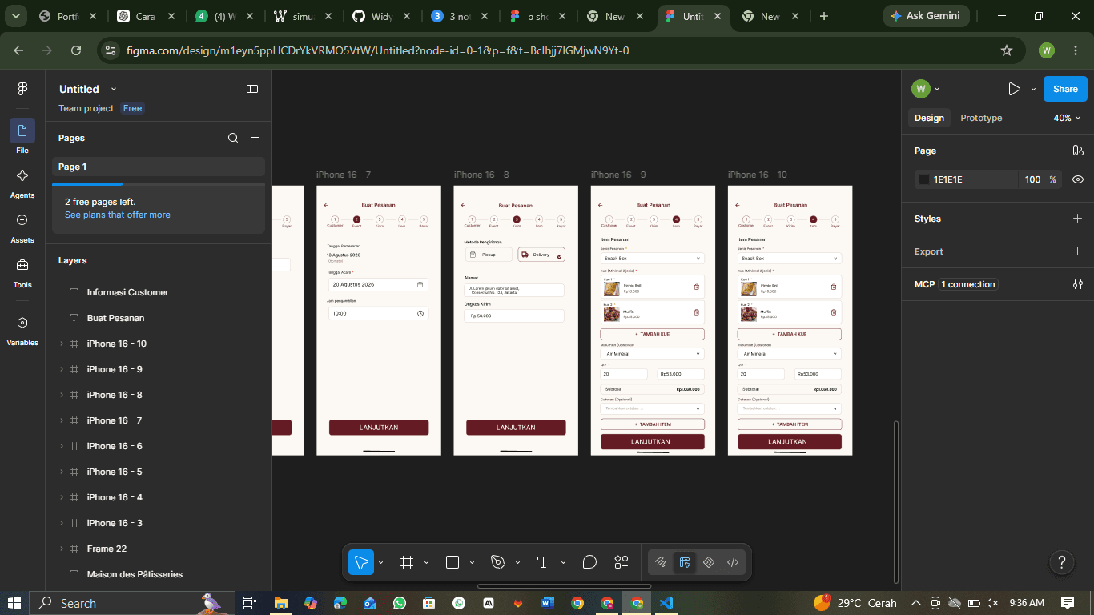Open shape tools dropdown arrow

(472, 562)
